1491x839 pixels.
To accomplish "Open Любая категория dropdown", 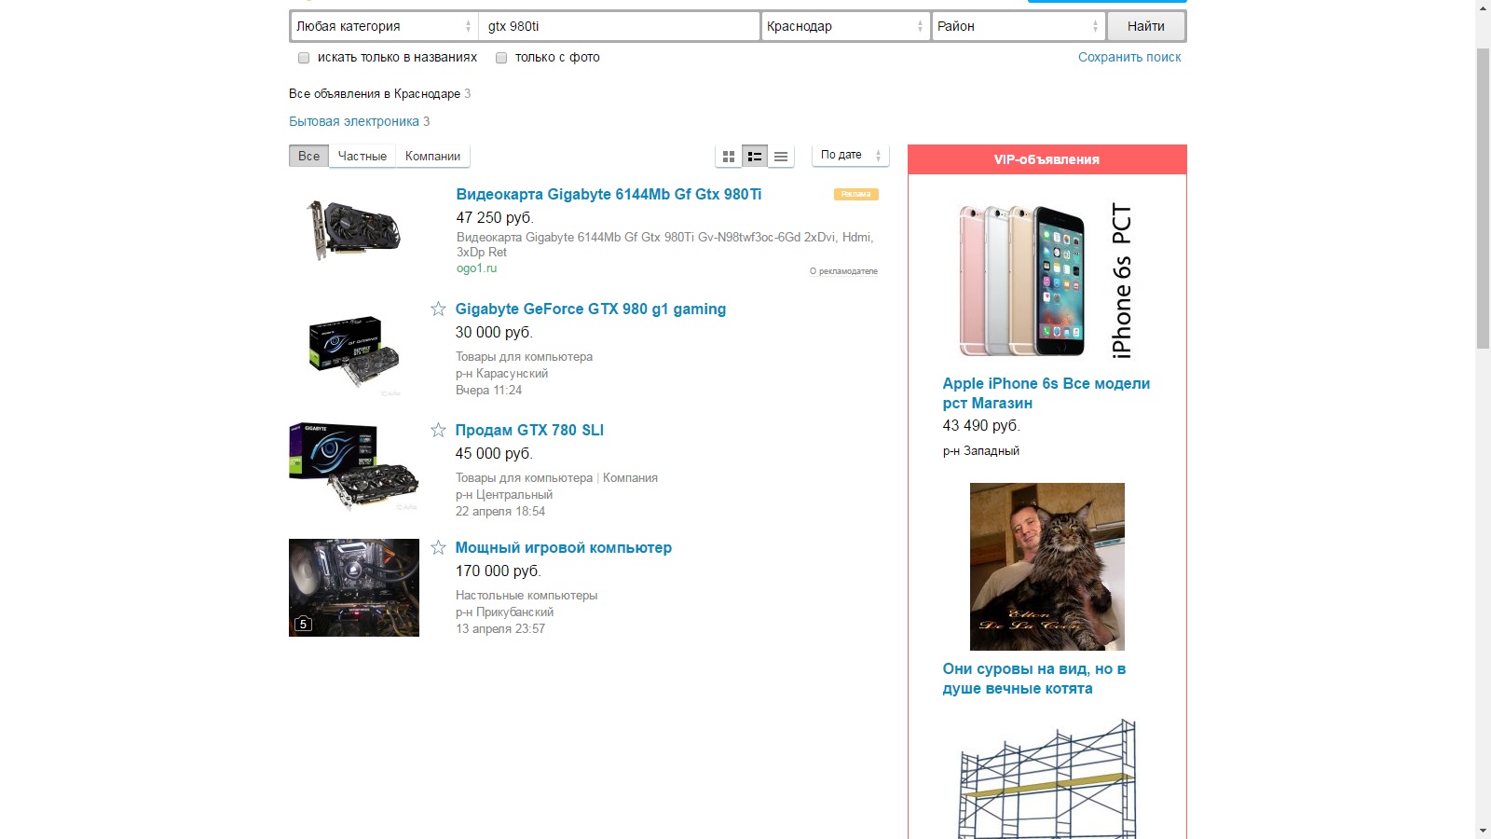I will 384,26.
